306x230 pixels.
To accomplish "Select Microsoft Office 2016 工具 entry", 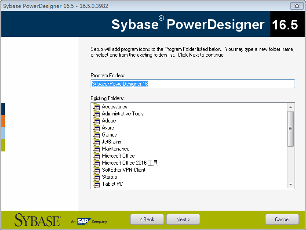I will pos(130,163).
